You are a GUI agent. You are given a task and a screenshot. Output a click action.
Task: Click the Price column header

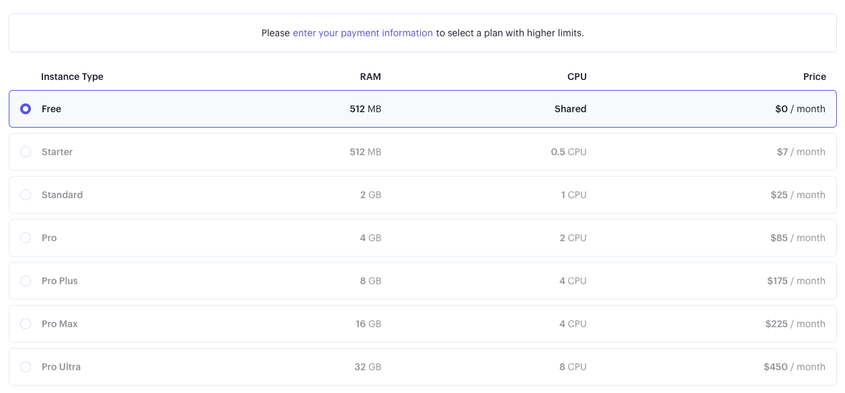point(814,77)
